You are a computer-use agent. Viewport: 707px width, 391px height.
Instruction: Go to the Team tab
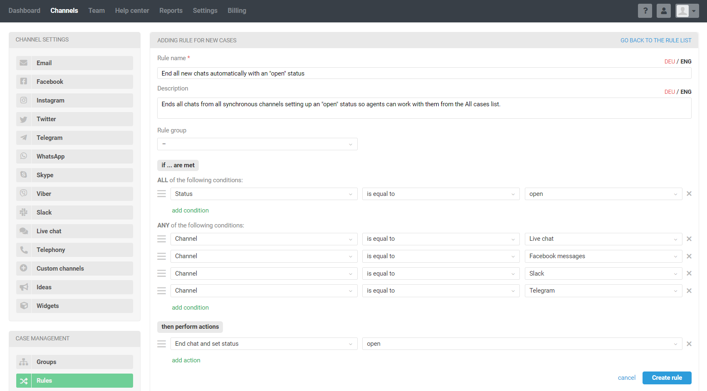[96, 11]
